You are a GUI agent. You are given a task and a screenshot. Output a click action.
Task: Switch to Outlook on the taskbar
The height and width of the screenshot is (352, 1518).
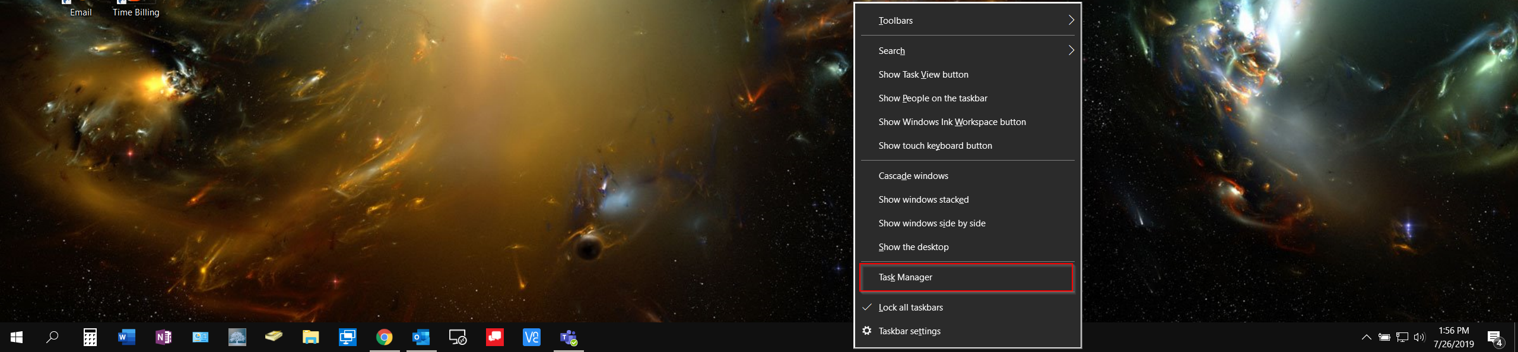point(421,337)
